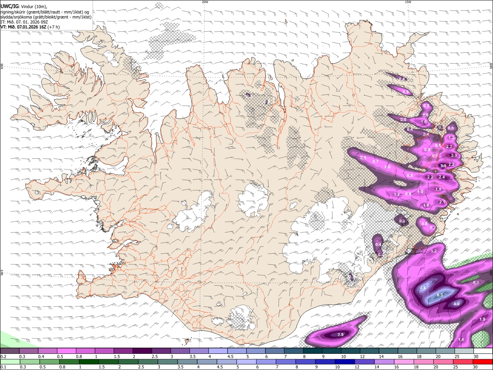Click the '4.5' label under the top legend row

[x=230, y=357]
